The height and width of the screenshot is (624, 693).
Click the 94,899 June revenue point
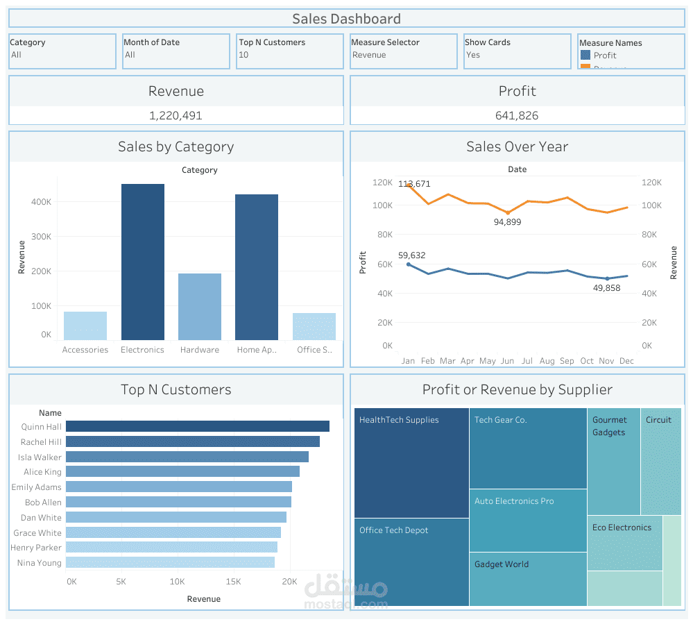508,212
